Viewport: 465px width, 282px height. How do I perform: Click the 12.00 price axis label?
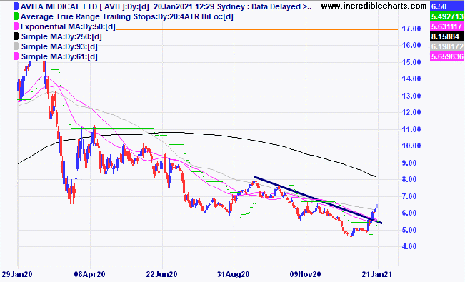pyautogui.click(x=411, y=112)
